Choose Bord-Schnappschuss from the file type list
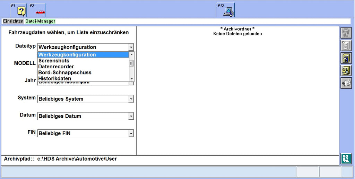Viewport: 355px width, 179px height. click(x=83, y=73)
